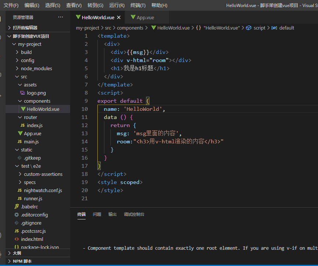Click HTML icon of index.html
This screenshot has width=318, height=266.
pyautogui.click(x=17, y=239)
